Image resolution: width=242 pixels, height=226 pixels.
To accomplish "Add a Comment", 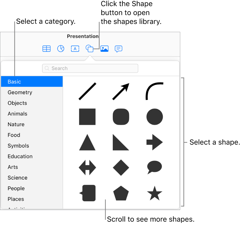I will tap(118, 49).
